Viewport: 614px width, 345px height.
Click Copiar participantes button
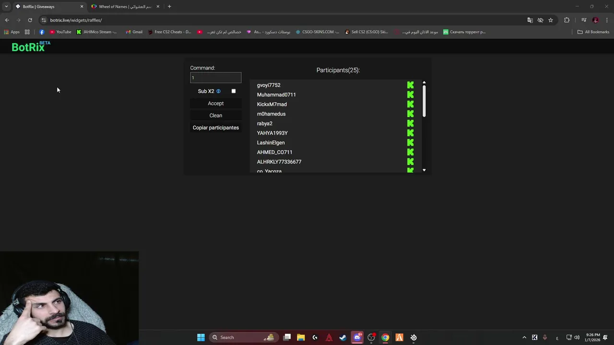tap(216, 128)
